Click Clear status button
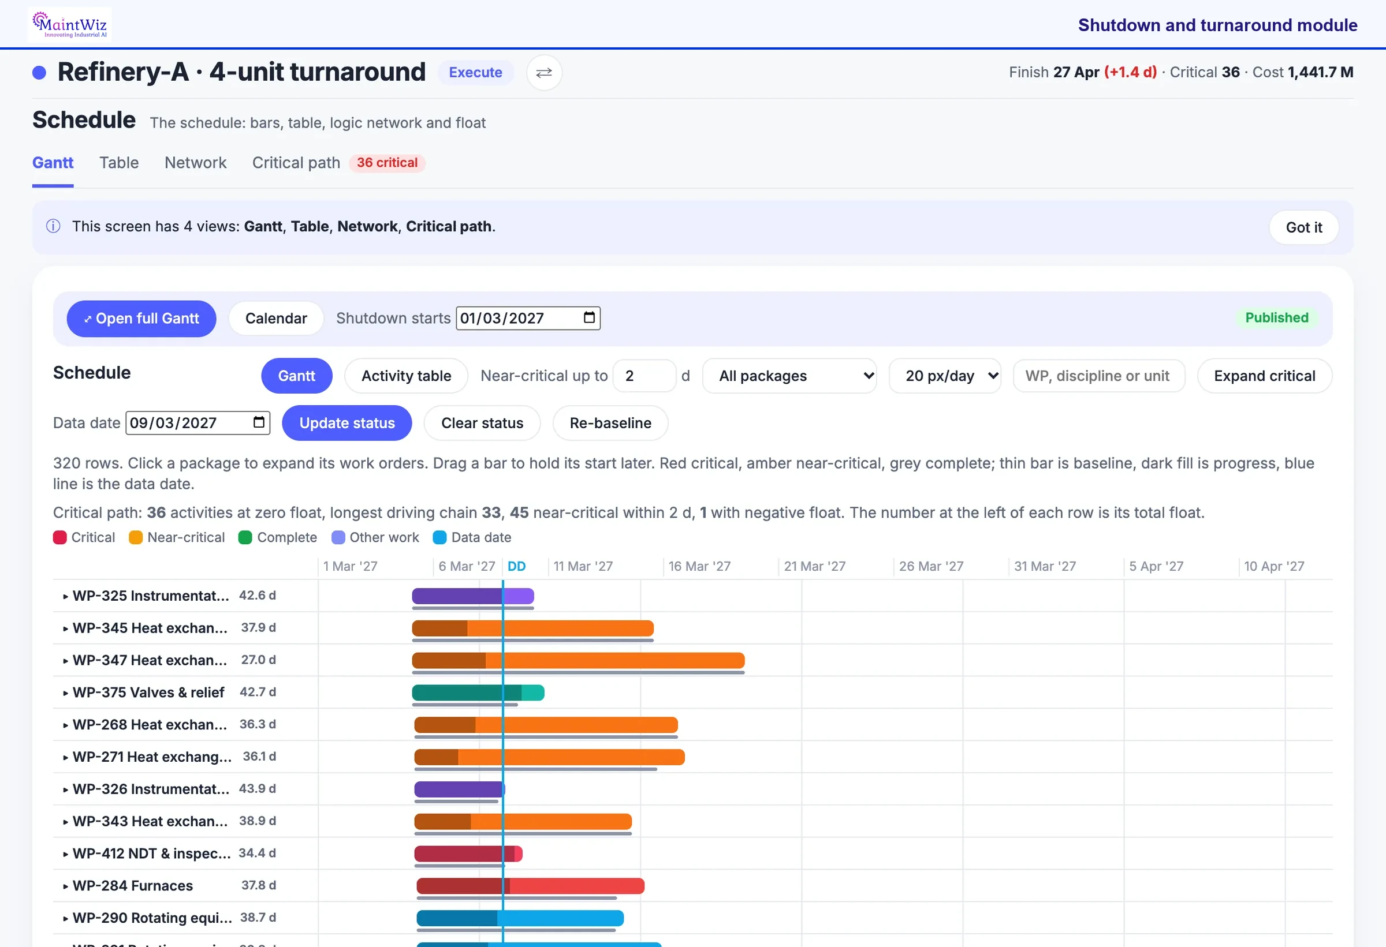Image resolution: width=1386 pixels, height=947 pixels. pos(482,422)
